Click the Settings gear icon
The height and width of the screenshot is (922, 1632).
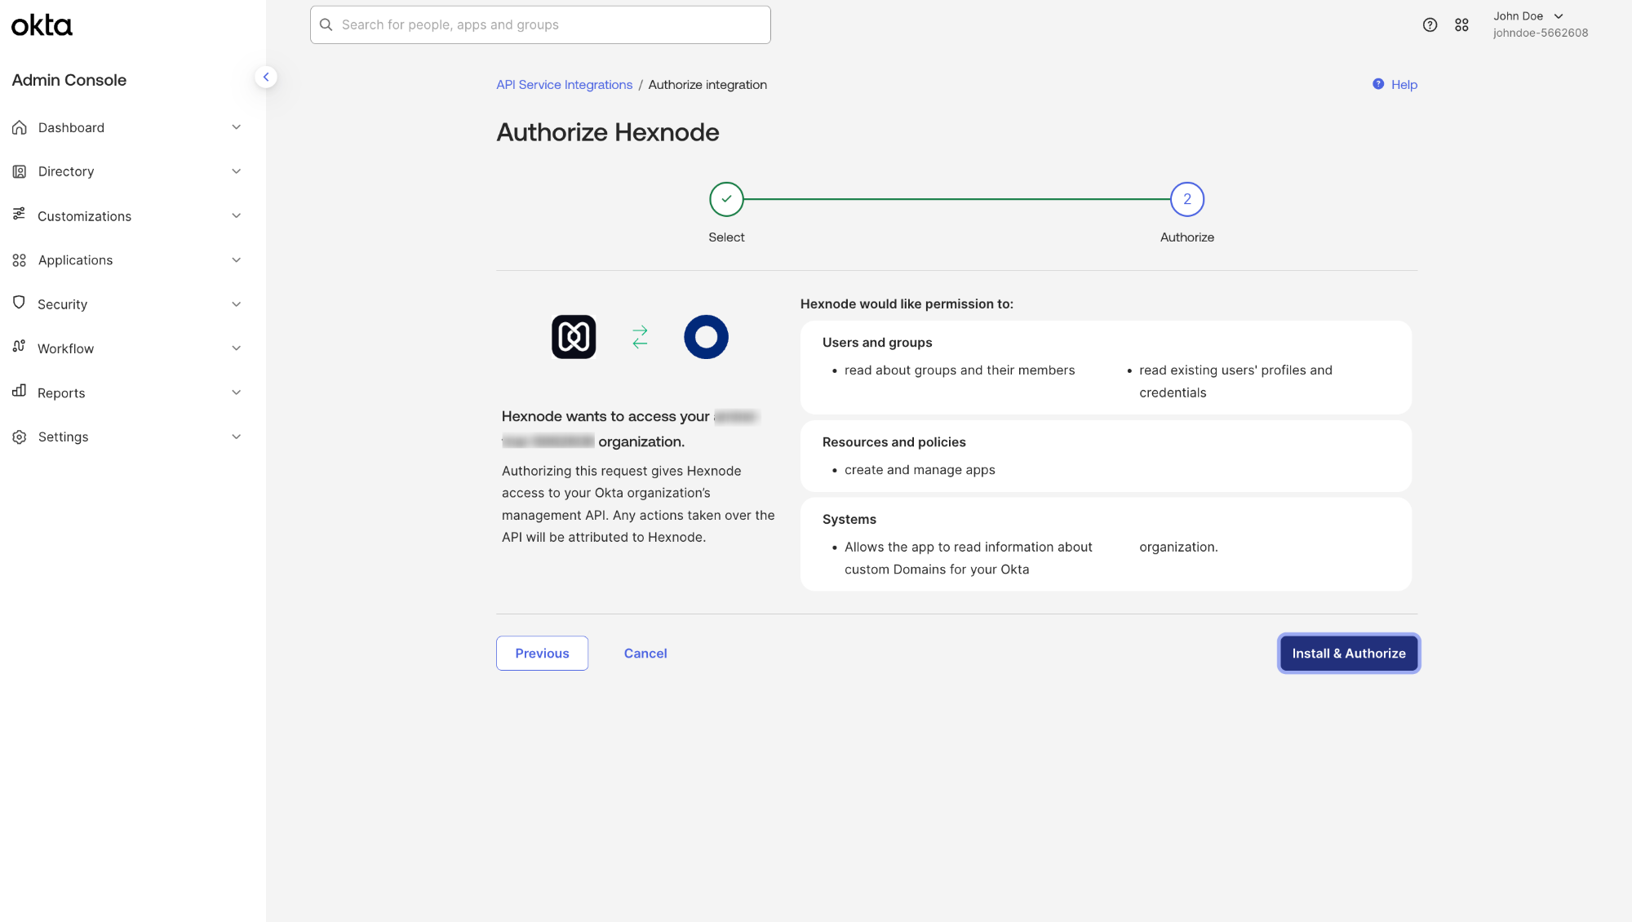coord(20,437)
